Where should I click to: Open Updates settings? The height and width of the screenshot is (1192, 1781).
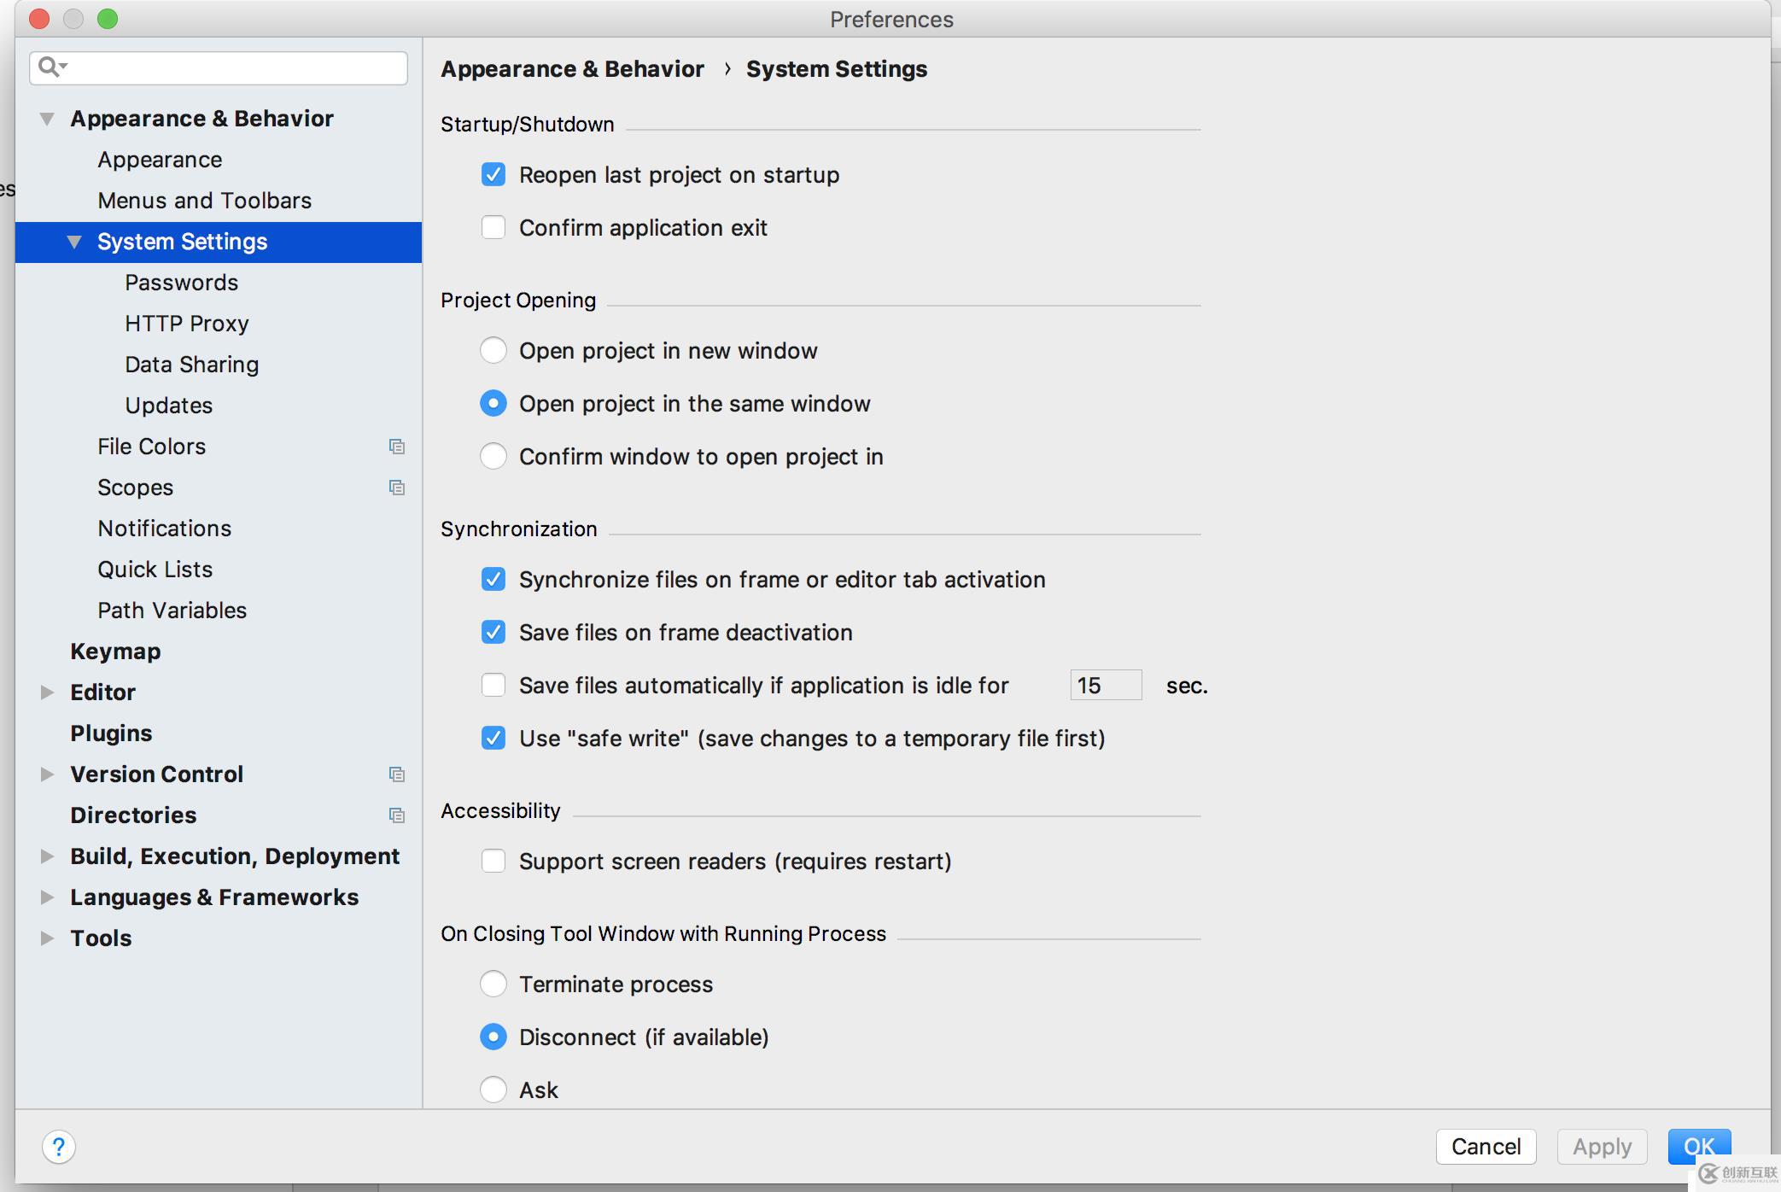166,405
